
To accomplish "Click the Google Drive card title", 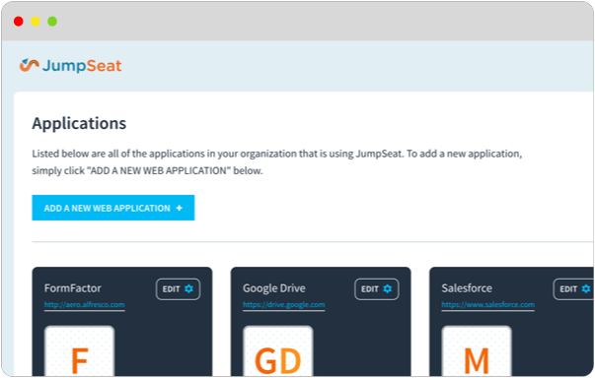I will tap(274, 288).
